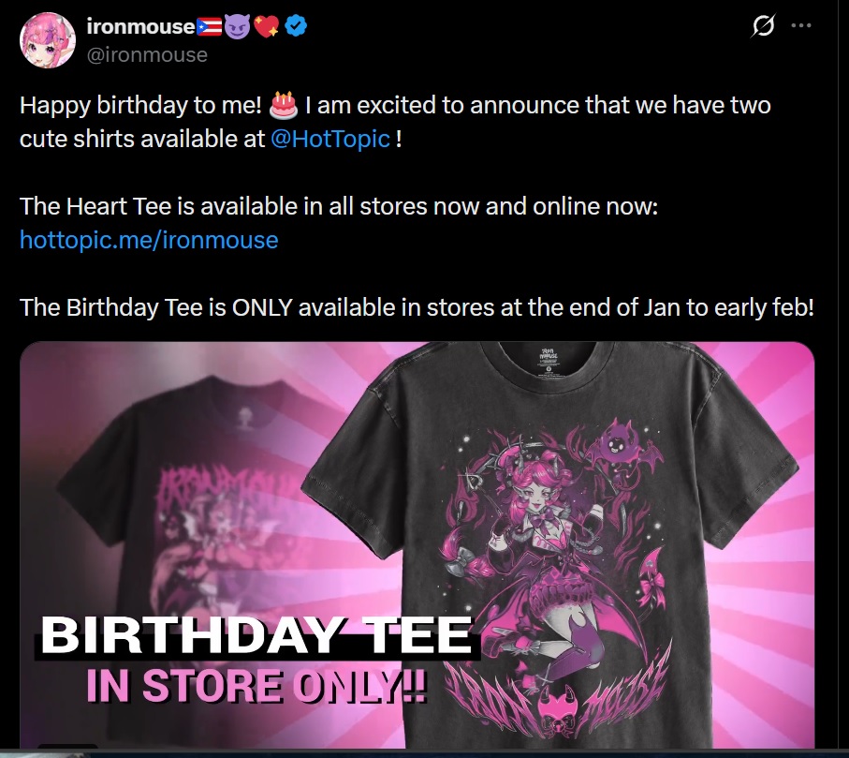Click the Happy birthday to me! text

[x=140, y=105]
